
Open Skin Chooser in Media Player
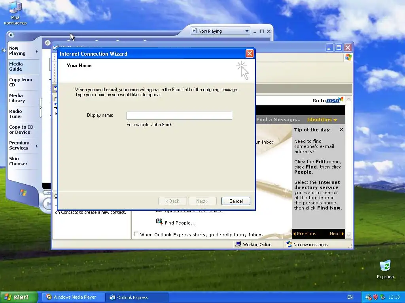coord(18,161)
